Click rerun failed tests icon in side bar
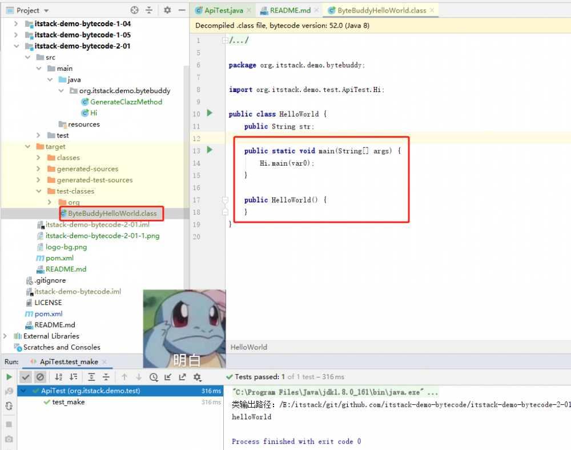 coord(9,391)
